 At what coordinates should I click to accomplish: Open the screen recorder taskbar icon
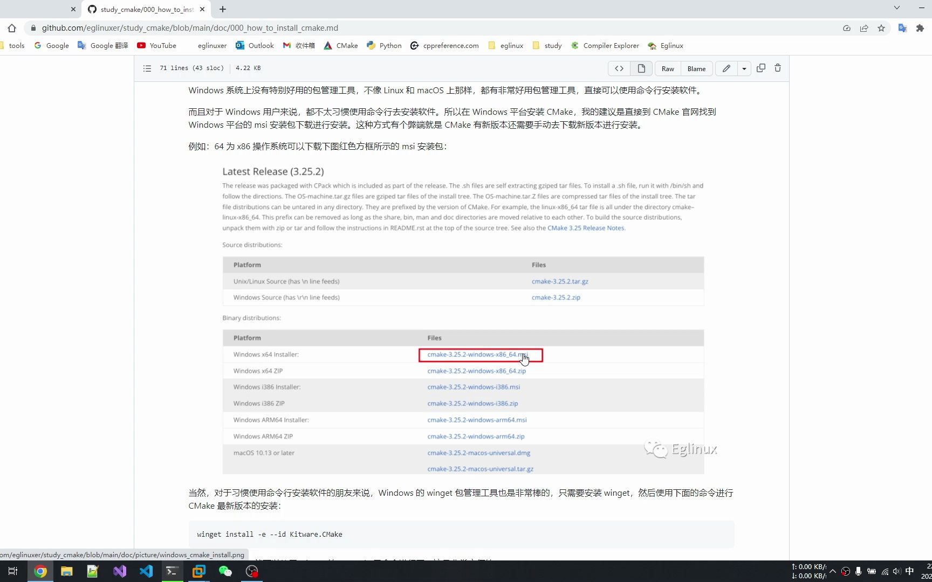click(252, 571)
